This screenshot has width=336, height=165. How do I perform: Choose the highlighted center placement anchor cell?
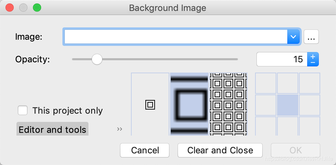[x=287, y=105]
